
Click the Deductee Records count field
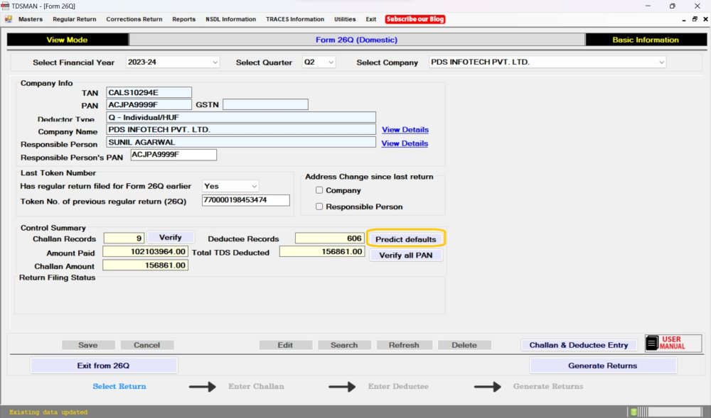click(x=330, y=238)
